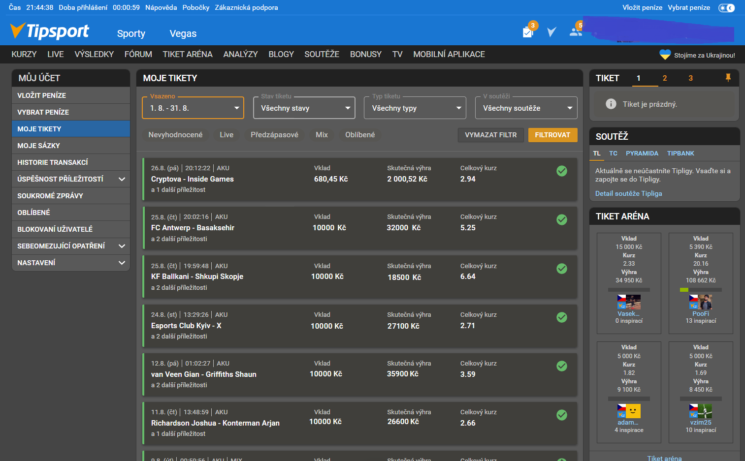Click the Tipsport logo
Screen dimensions: 745x461
49,31
